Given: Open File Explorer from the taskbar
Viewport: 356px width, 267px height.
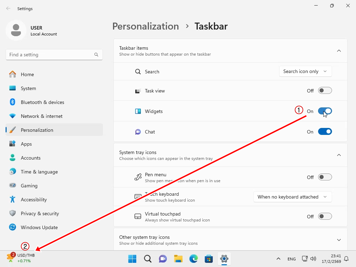Looking at the screenshot, I should (178, 259).
